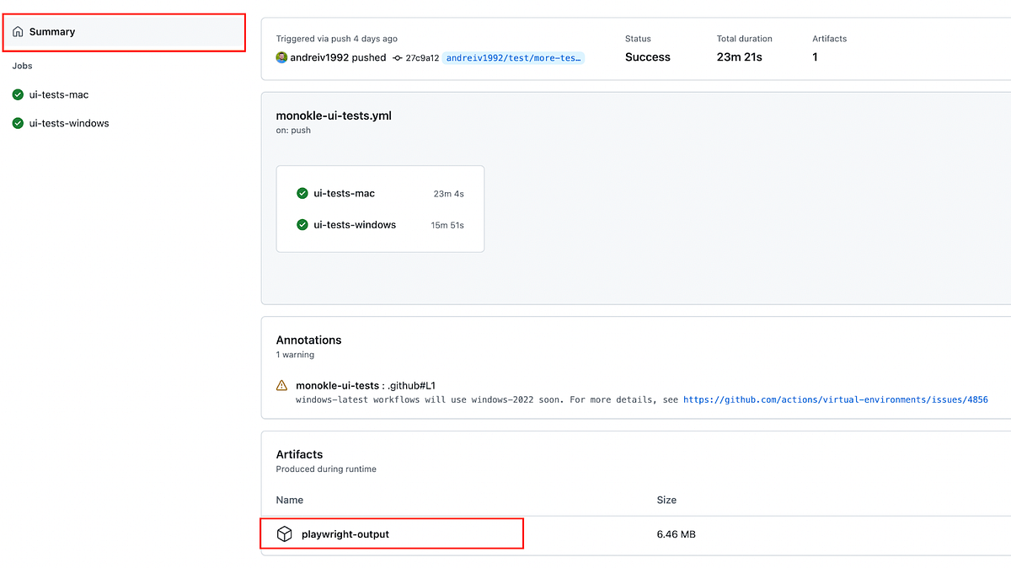
Task: Click the green check icon for ui-tests-windows in sidebar
Action: pyautogui.click(x=18, y=123)
